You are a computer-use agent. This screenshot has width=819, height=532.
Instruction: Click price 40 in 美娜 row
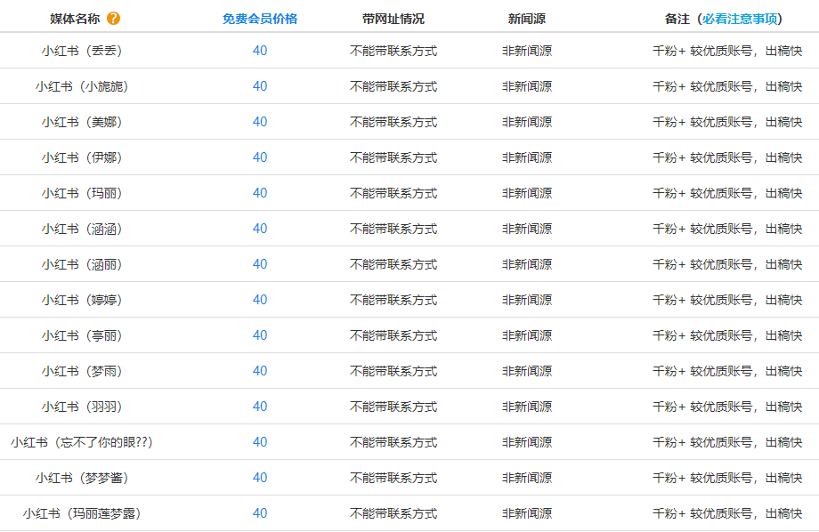tap(260, 122)
